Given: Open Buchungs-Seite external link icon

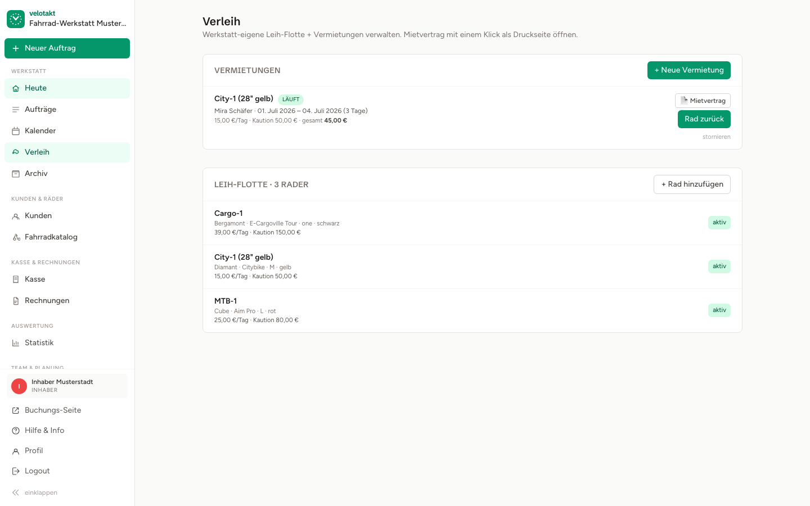Looking at the screenshot, I should point(16,410).
